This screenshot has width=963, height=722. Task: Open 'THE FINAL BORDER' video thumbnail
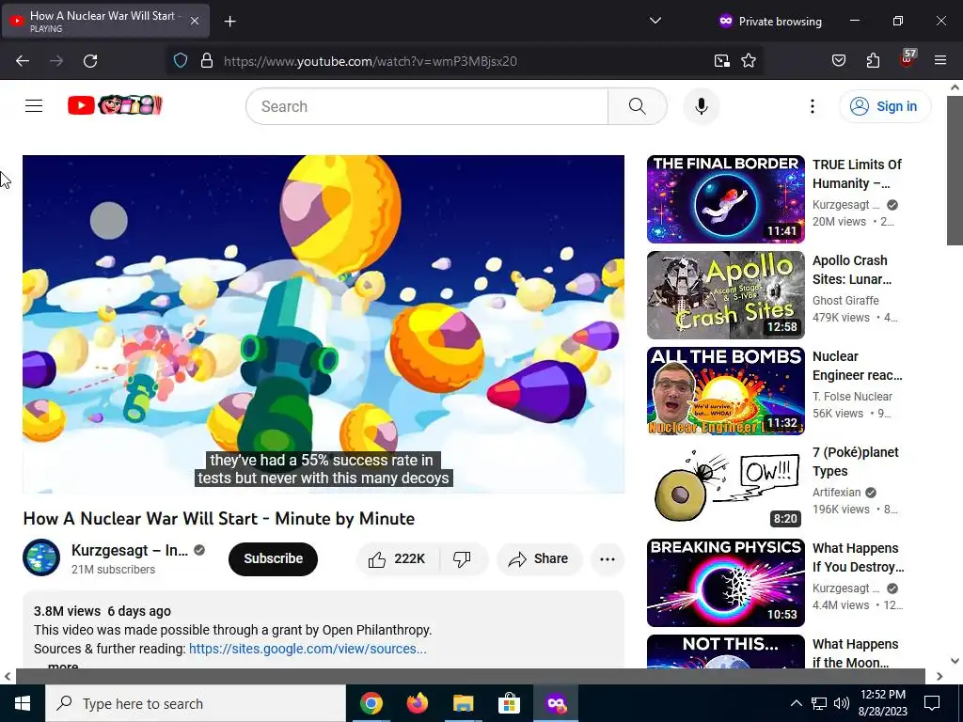click(725, 199)
